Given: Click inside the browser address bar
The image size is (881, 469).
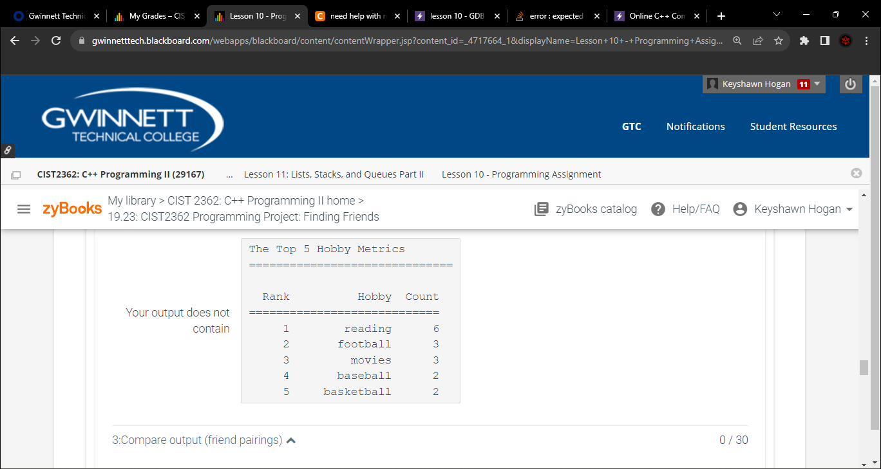Looking at the screenshot, I should (x=386, y=40).
